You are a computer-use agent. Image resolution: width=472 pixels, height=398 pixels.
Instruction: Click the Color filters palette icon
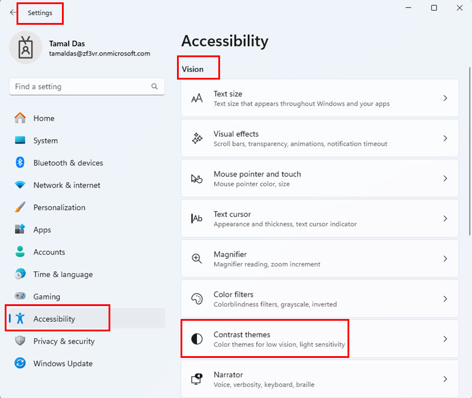pyautogui.click(x=197, y=299)
